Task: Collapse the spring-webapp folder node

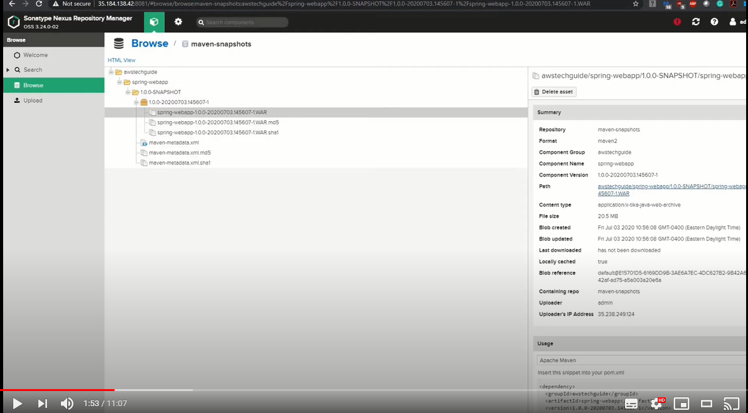Action: (x=120, y=82)
